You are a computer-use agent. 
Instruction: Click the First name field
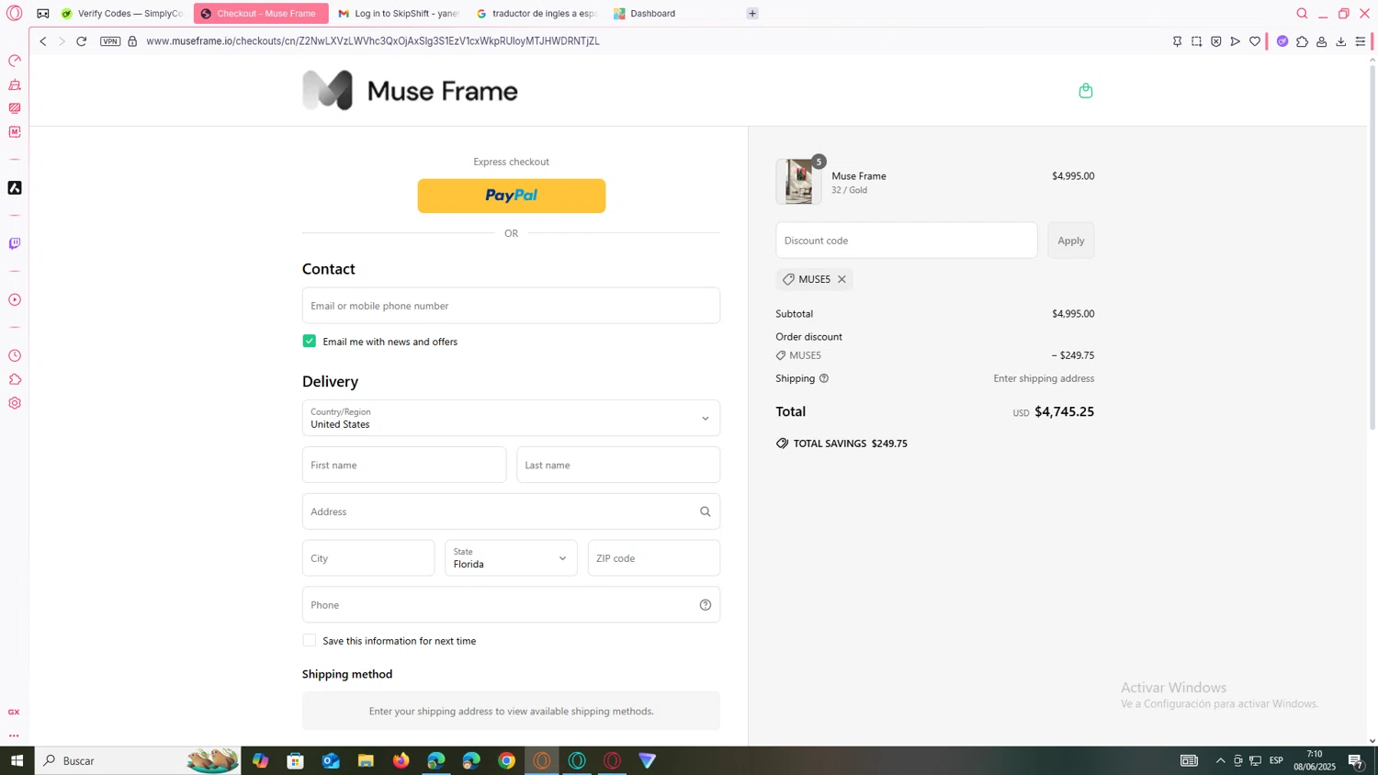[404, 465]
